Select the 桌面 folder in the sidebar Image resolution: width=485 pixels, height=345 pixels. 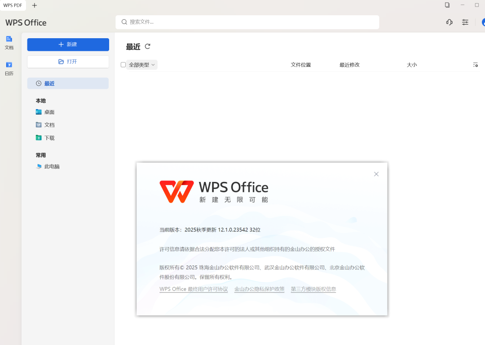(48, 112)
